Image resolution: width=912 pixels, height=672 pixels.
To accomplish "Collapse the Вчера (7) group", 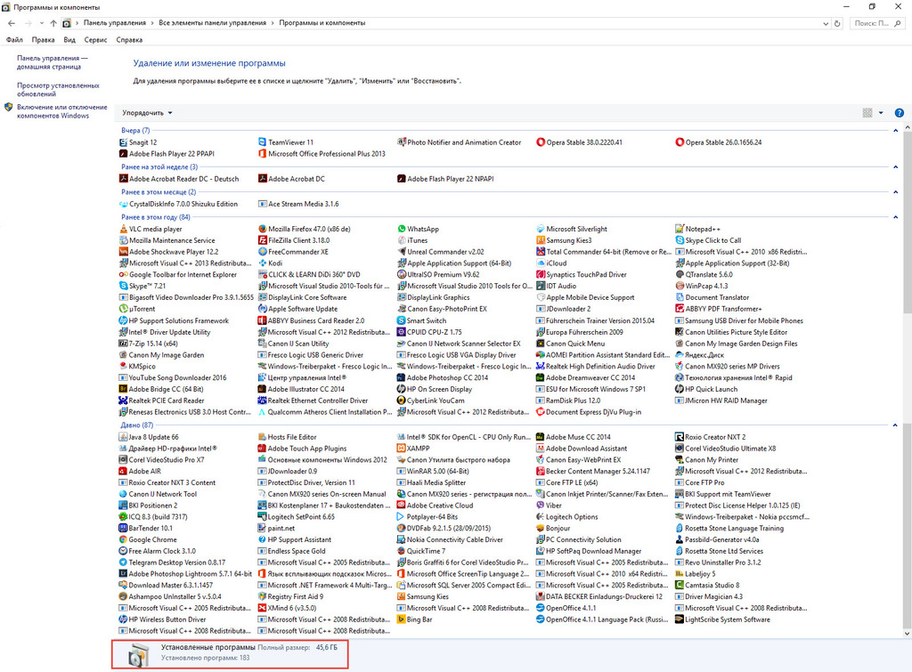I will [x=895, y=131].
